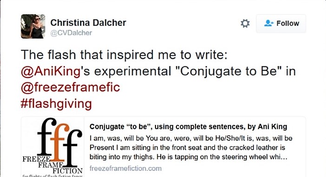The image size is (326, 177).
Task: Open the gear settings icon
Action: [x=245, y=24]
